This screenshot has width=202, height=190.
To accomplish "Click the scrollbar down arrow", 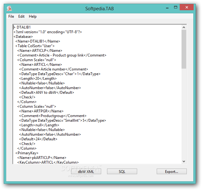I will (x=184, y=161).
